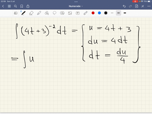Choose the black pen color
Viewport: 152px width, 114px height.
coord(106,13)
